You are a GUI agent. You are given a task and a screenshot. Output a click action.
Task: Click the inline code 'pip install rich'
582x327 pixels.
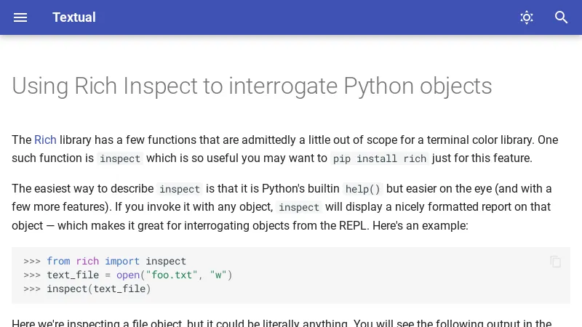[379, 158]
